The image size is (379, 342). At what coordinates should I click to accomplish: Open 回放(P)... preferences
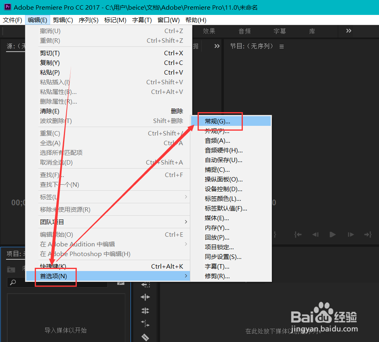point(231,237)
